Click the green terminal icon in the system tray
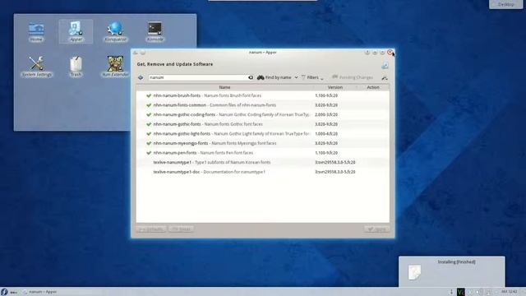This screenshot has height=296, width=526. 461,292
